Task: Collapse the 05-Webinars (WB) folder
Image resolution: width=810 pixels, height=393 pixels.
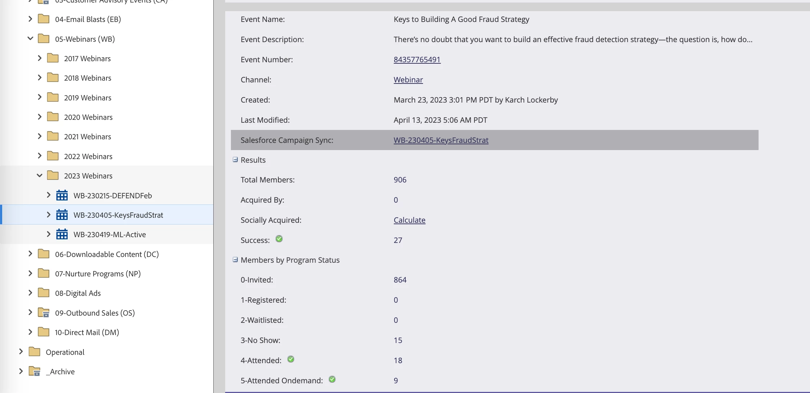Action: (30, 39)
